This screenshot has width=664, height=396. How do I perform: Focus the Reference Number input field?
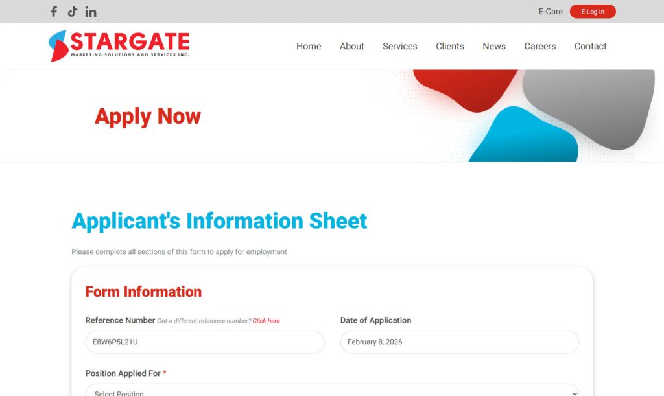coord(204,342)
